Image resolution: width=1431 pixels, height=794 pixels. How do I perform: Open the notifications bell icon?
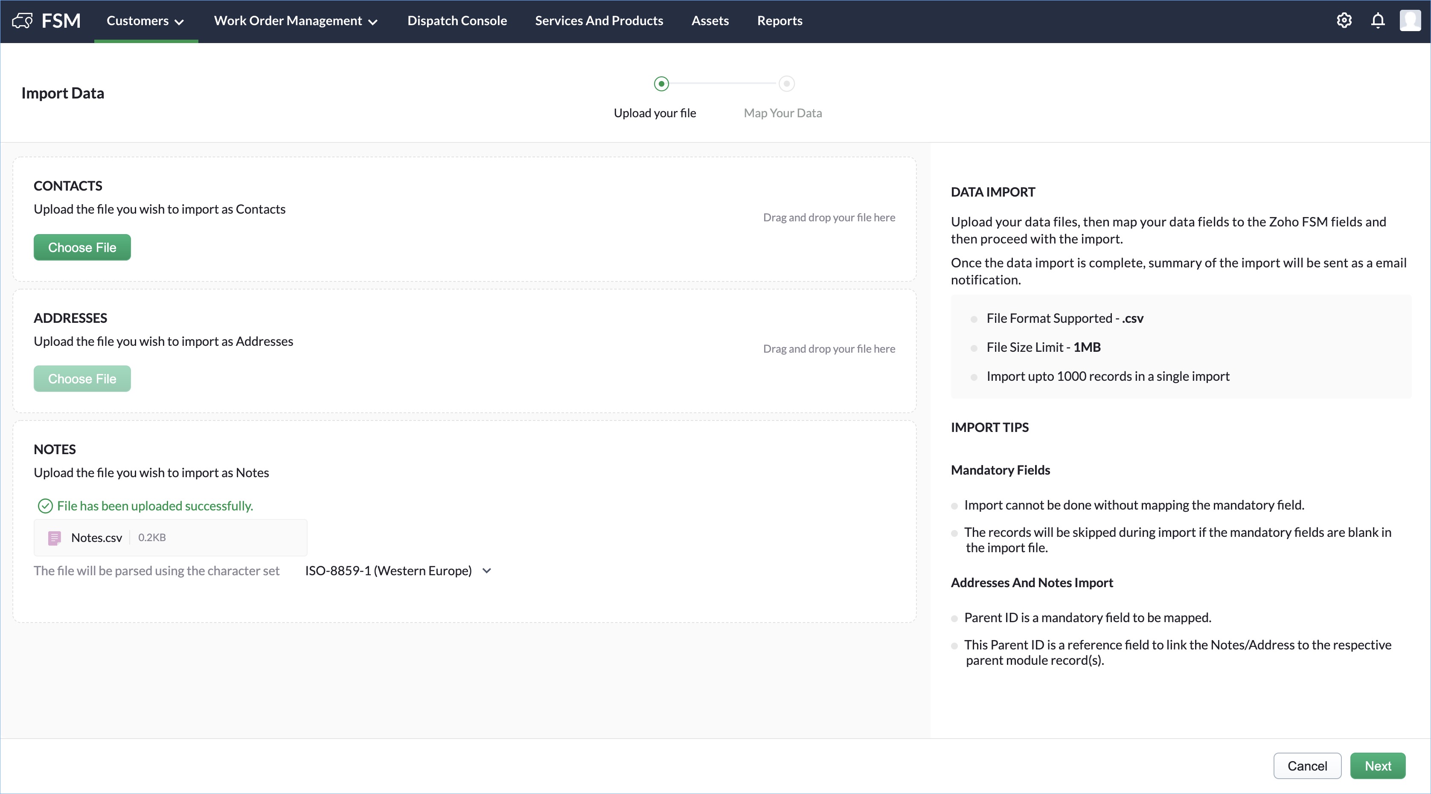[1378, 20]
